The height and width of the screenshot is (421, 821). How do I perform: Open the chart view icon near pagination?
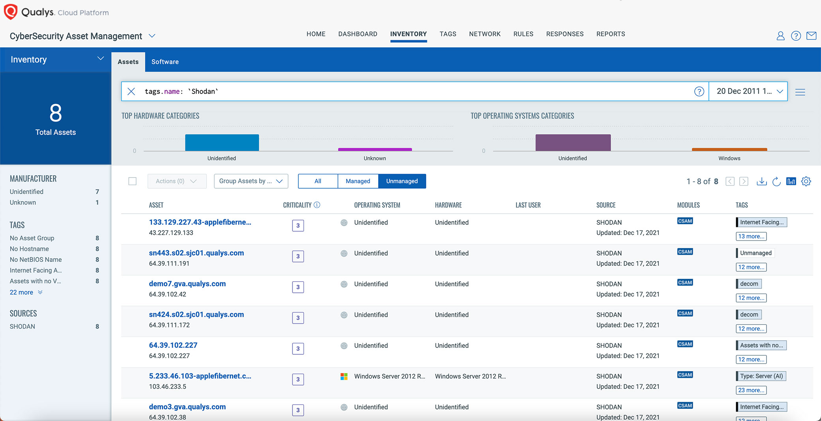click(791, 181)
